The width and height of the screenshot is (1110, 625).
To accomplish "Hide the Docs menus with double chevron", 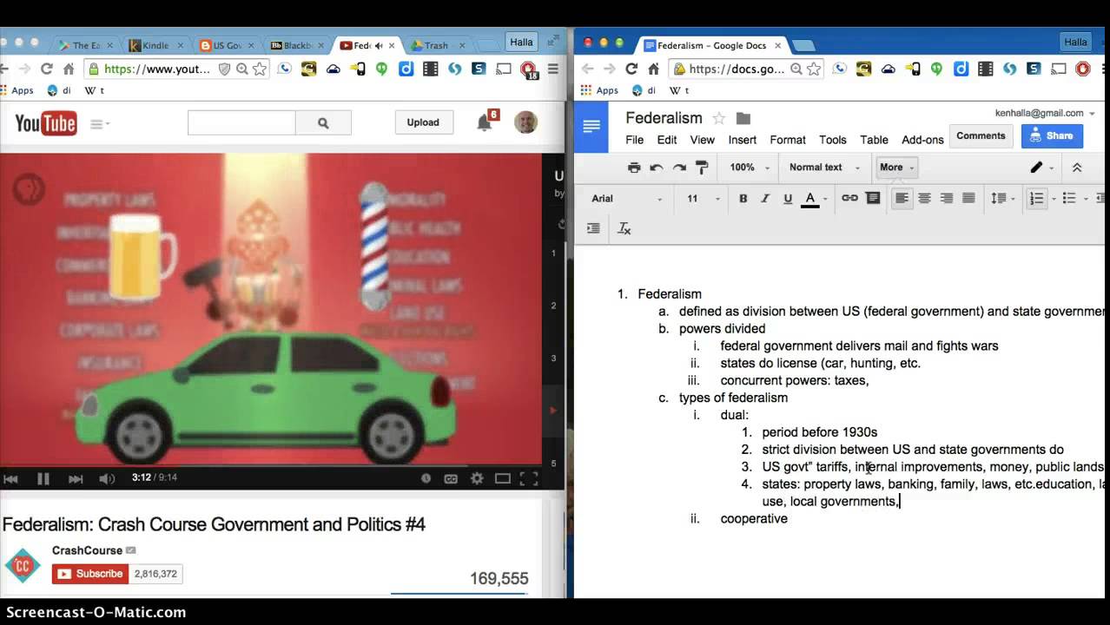I will [1077, 168].
